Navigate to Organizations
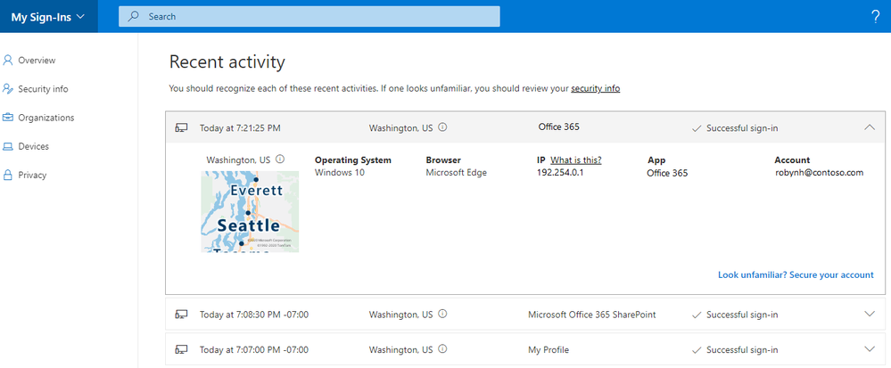 [45, 118]
